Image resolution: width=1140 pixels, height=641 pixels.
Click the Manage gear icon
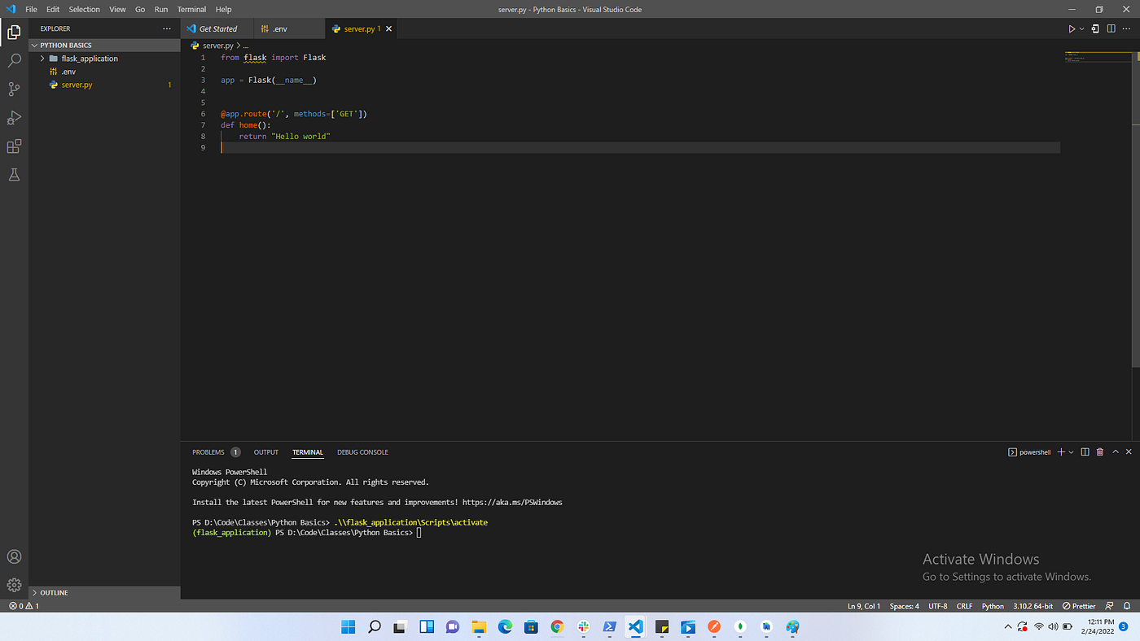14,585
